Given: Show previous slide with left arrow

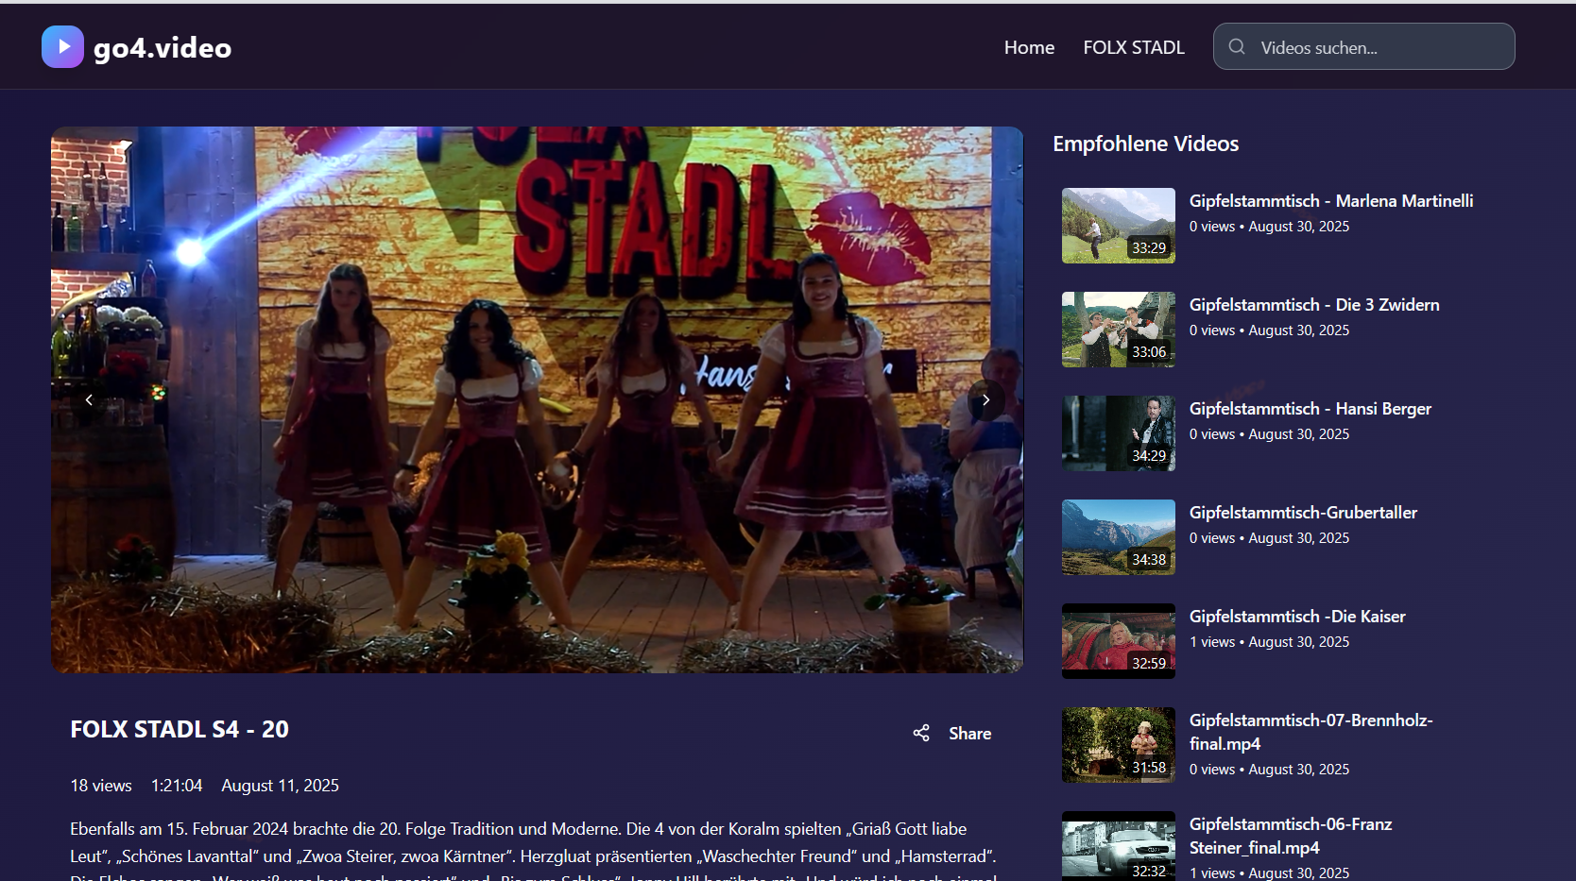Looking at the screenshot, I should point(89,399).
